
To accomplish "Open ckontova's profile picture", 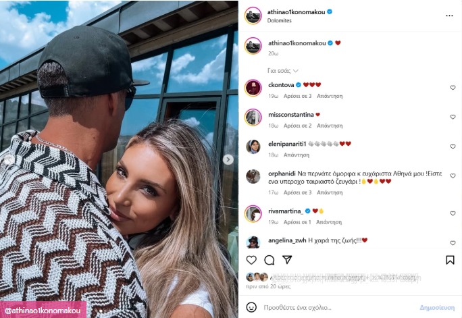I will (253, 88).
